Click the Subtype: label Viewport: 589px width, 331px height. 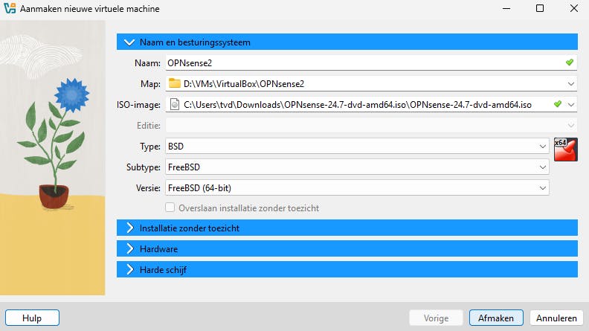[x=143, y=167]
